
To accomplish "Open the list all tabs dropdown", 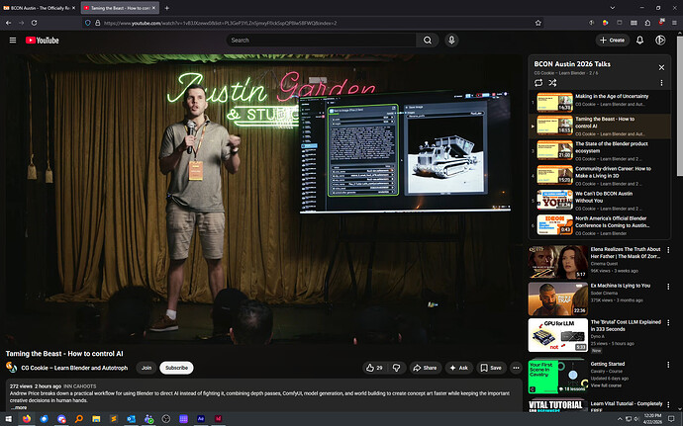I will point(613,8).
